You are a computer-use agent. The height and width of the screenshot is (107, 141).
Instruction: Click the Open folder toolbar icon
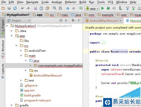(x=3, y=8)
